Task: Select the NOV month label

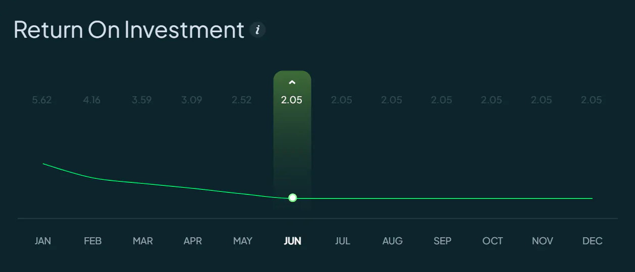Action: [543, 241]
